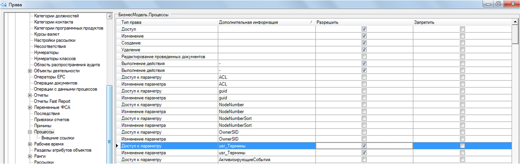The height and width of the screenshot is (164, 521).
Task: Check Запретить for the Удаление row
Action: coord(462,50)
